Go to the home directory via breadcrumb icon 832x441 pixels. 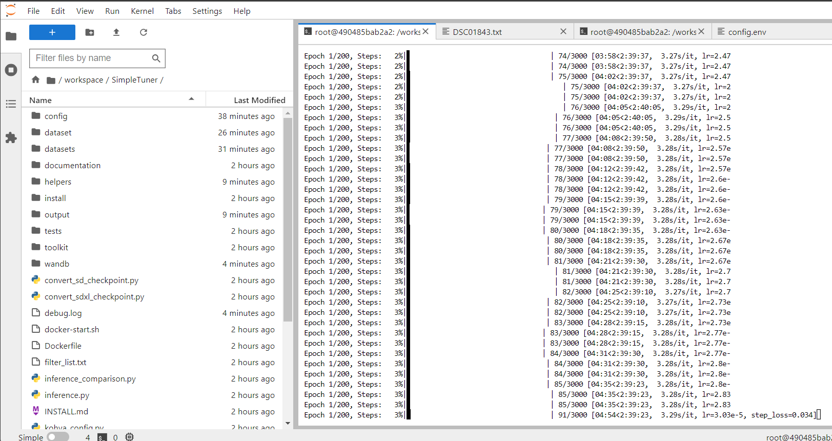pos(35,79)
